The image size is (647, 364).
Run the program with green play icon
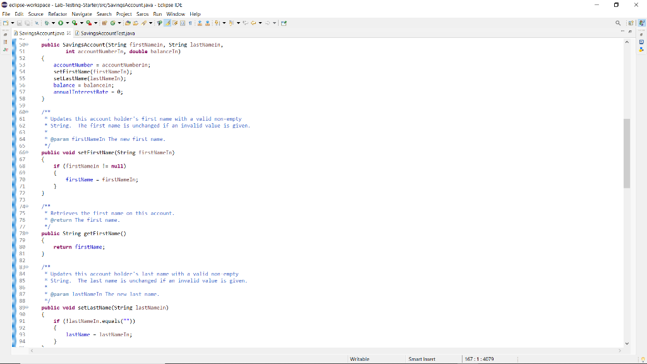[x=61, y=23]
